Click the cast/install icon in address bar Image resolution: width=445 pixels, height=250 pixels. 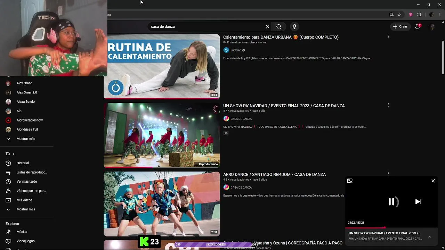[x=391, y=15]
